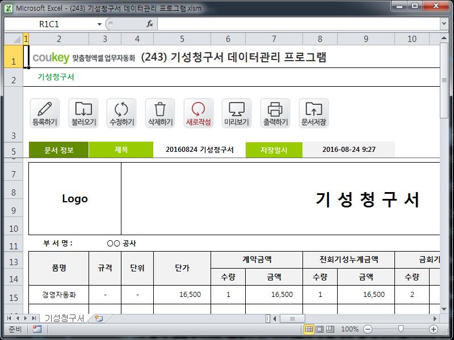Click the Excel application icon in title bar
Image resolution: width=454 pixels, height=340 pixels.
9,8
